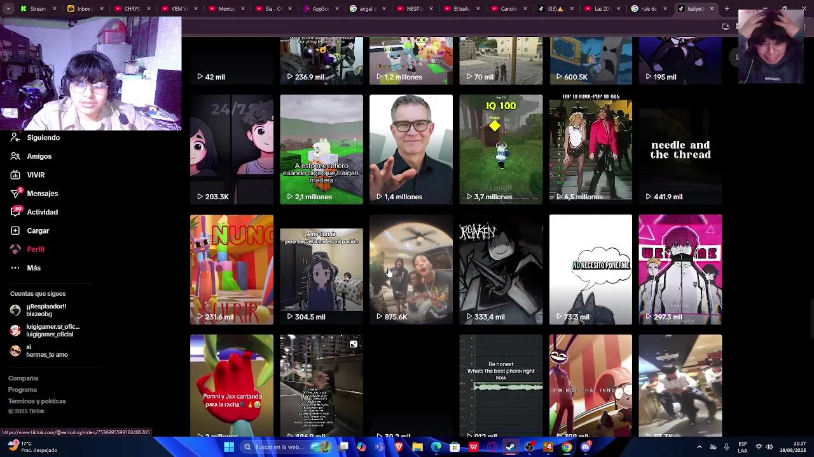This screenshot has height=457, width=814.
Task: Expand the Más menu
Action: [34, 268]
